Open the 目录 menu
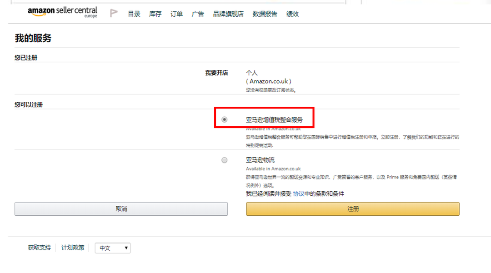The image size is (491, 273). click(x=134, y=14)
